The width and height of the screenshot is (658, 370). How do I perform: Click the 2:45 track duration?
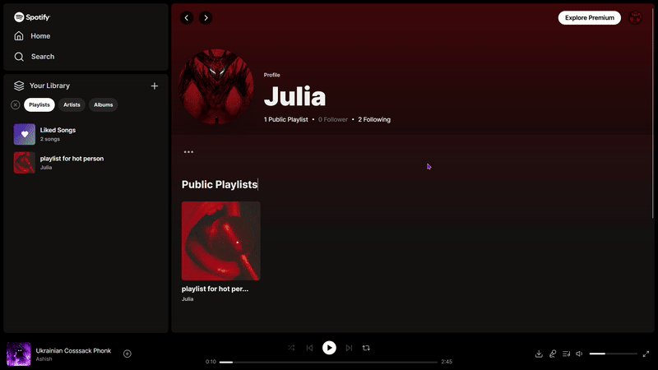tap(447, 362)
